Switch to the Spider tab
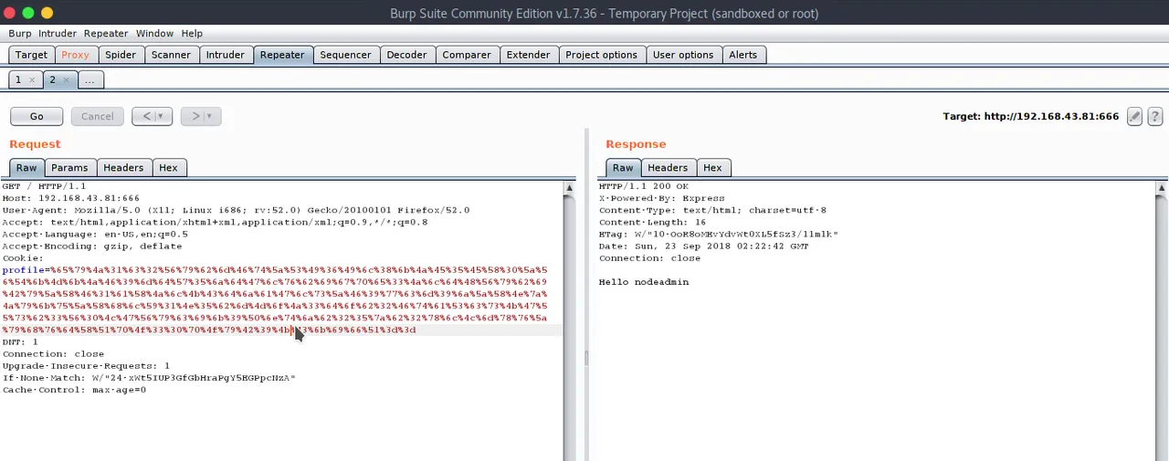Screen dimensions: 1169x461 [x=121, y=55]
